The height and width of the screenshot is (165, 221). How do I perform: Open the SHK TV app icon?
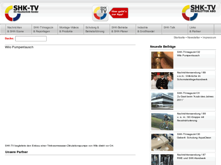(100, 13)
